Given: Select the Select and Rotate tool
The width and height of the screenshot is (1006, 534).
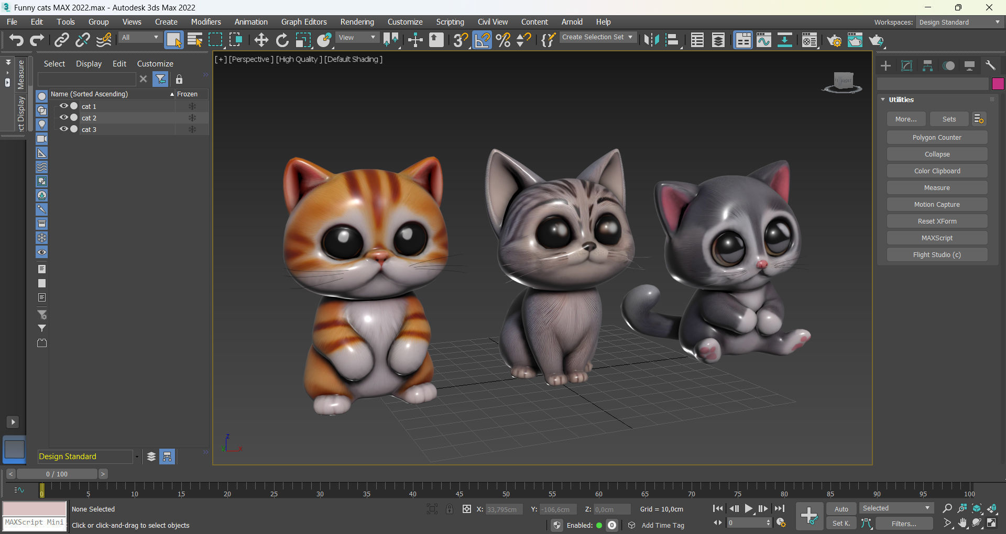Looking at the screenshot, I should (x=282, y=40).
